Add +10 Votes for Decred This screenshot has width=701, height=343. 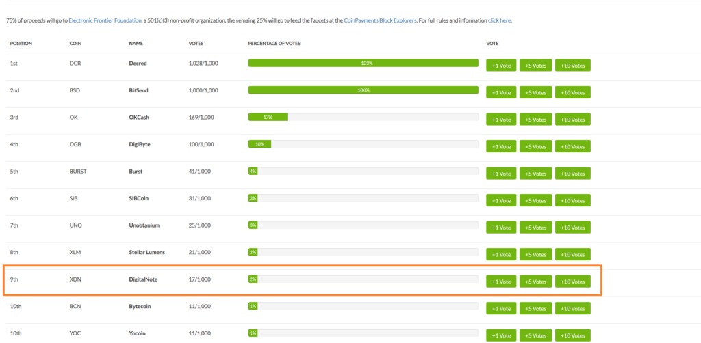tap(573, 65)
